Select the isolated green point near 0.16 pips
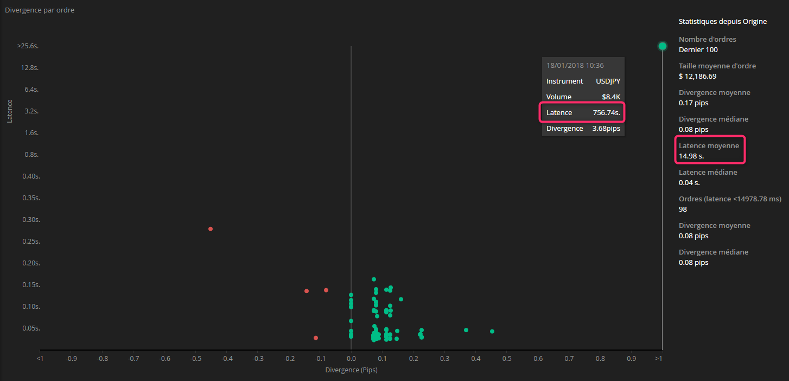 (x=401, y=299)
